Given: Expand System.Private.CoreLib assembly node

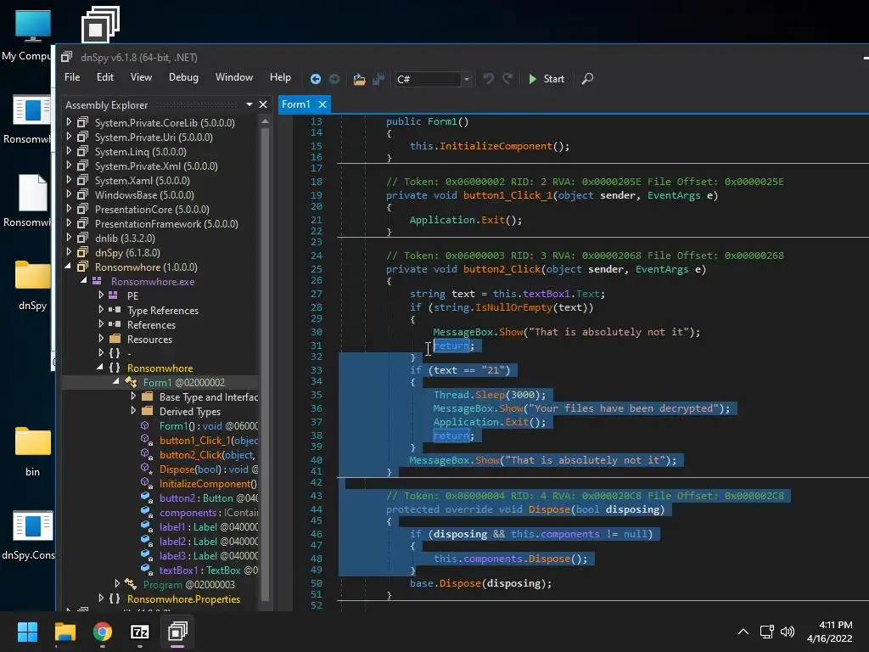Looking at the screenshot, I should tap(69, 122).
